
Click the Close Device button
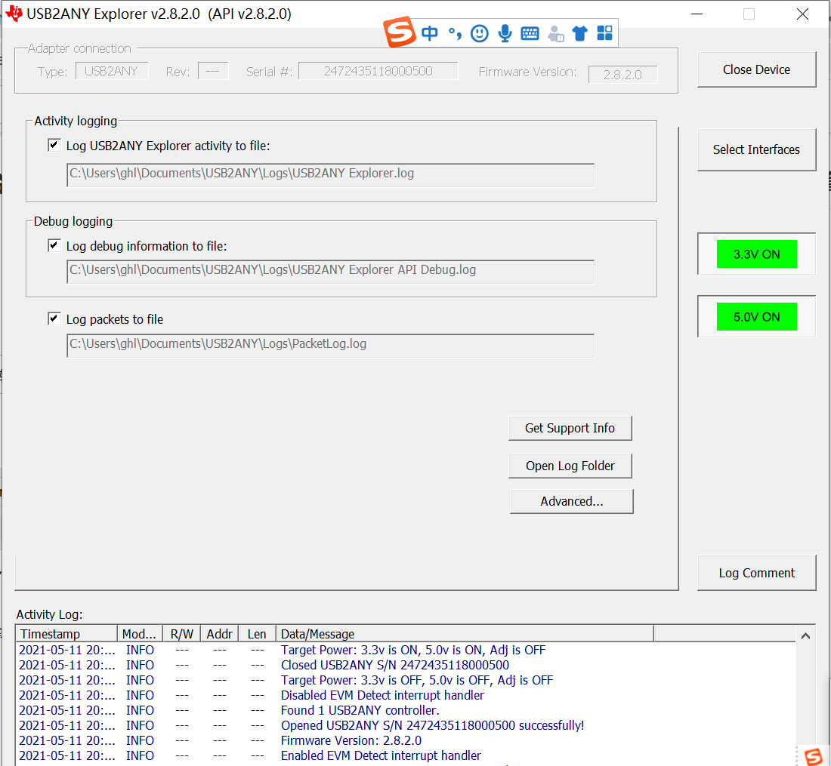click(756, 69)
